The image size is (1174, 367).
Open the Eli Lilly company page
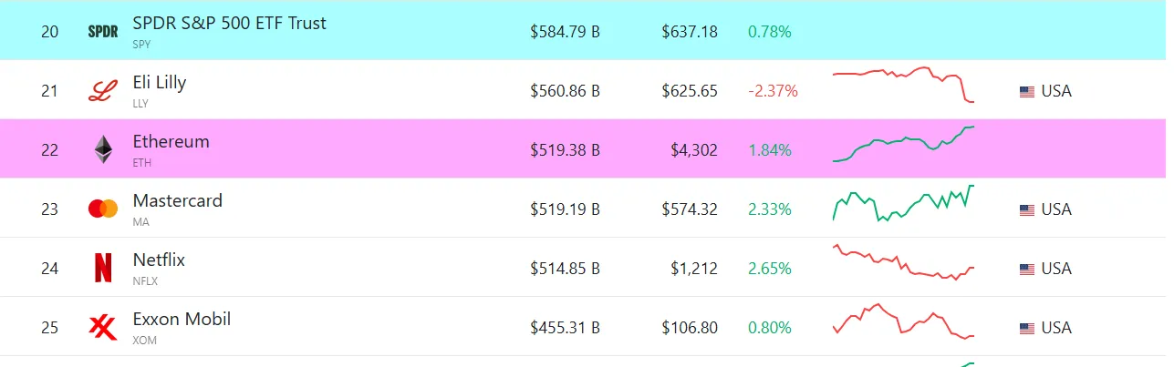pos(160,83)
